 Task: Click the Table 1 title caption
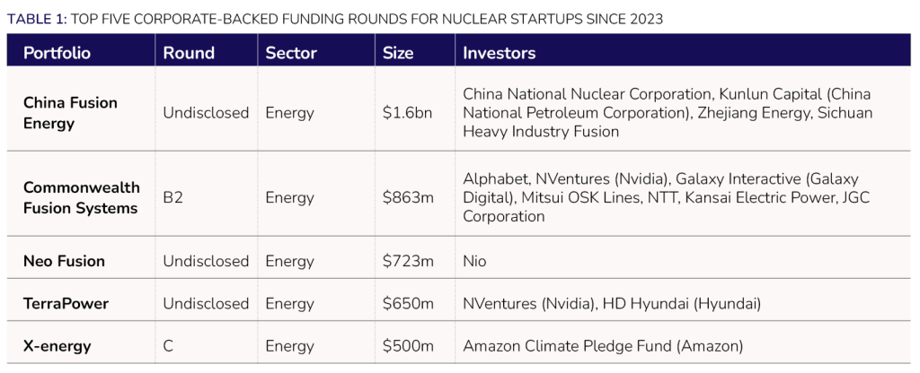335,19
